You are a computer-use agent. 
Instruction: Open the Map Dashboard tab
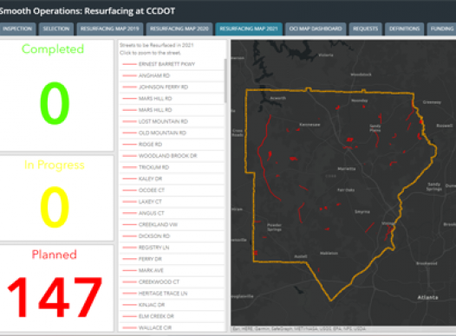316,29
